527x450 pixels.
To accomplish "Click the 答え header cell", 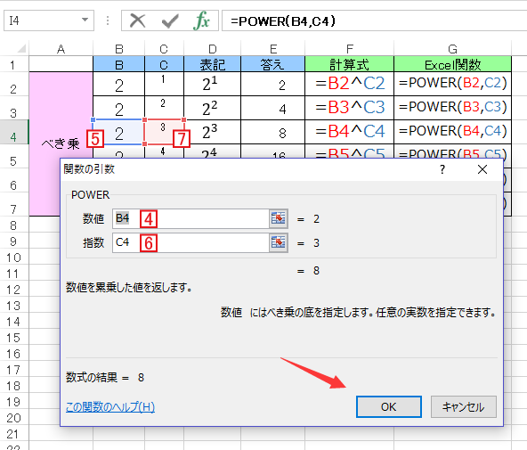I will click(273, 64).
